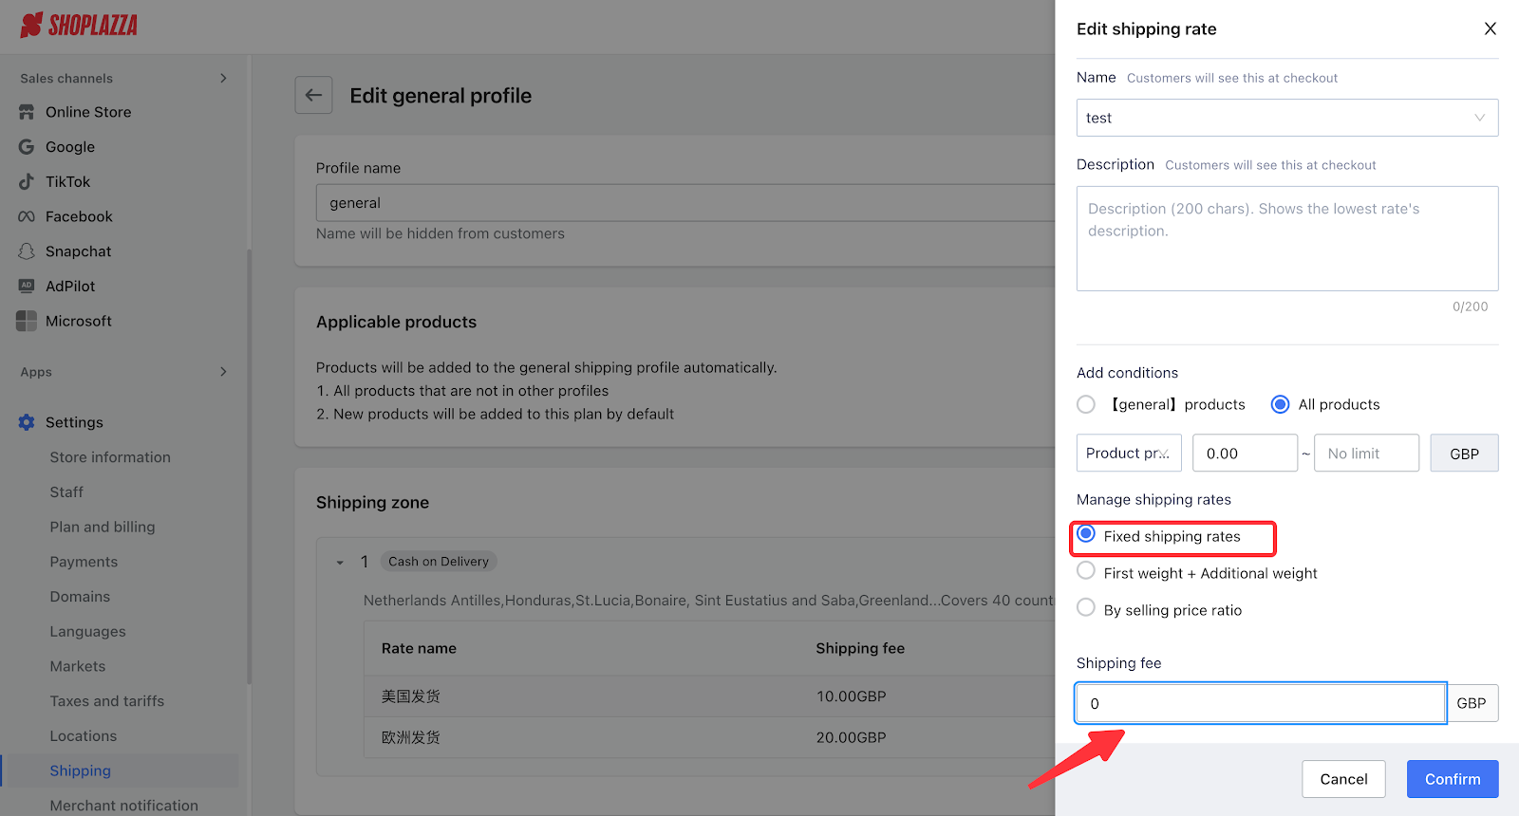Go to Taxes and tariffs settings
Screen dimensions: 1519x816
[x=107, y=701]
